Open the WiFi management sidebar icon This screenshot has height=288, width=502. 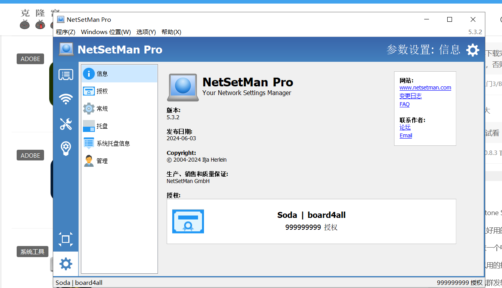[66, 99]
